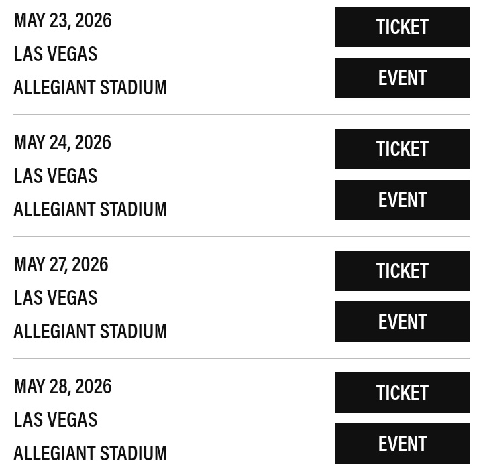
Task: Select Las Vegas text under May 24
Action: coord(56,176)
